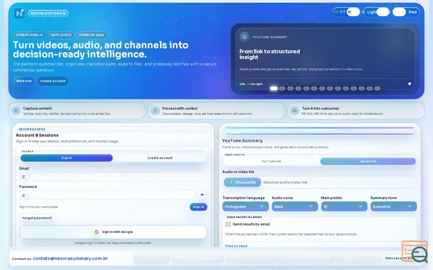Click the second carousel dot
Viewport: 433px width, 270px height.
pos(282,89)
